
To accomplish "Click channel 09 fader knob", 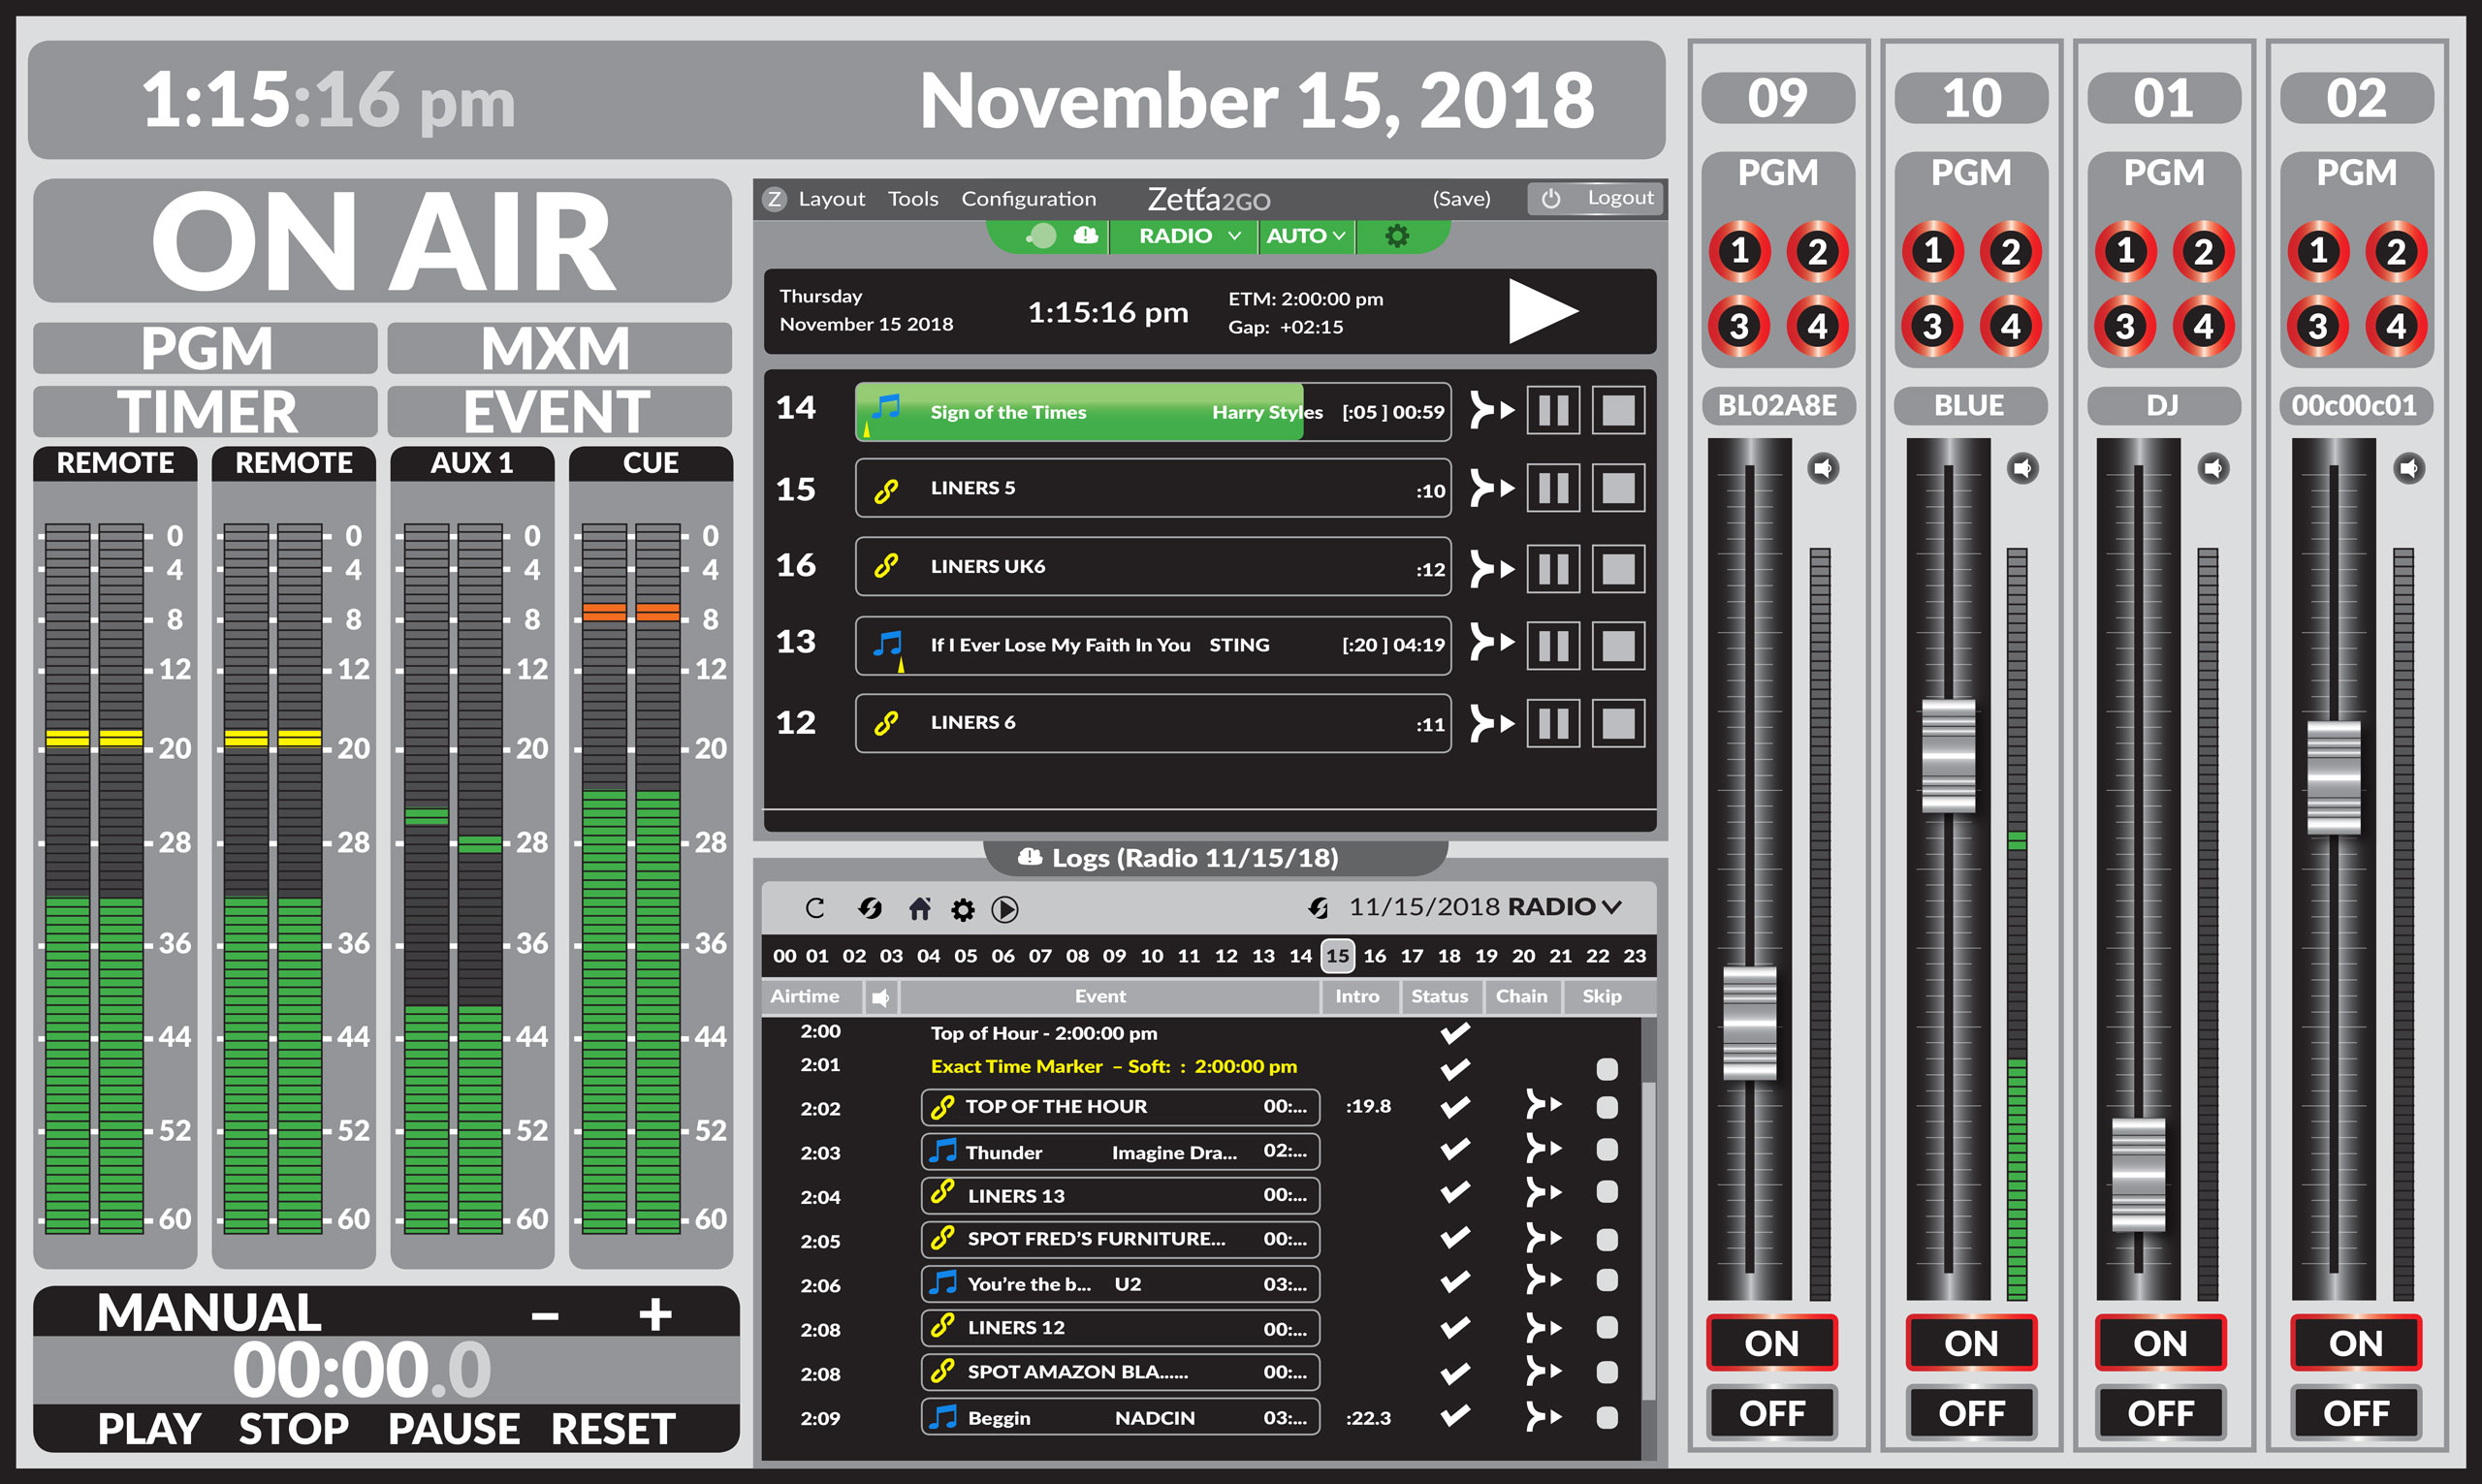I will click(x=1749, y=1022).
